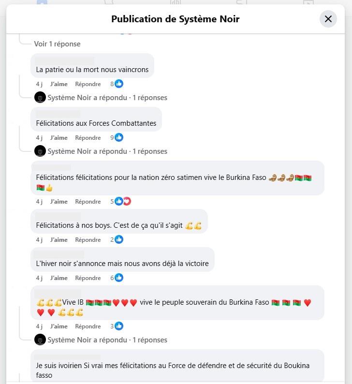This screenshot has width=352, height=384.
Task: Toggle J'aime on 'L'hiver noir s'annonce' comment
Action: [x=59, y=278]
